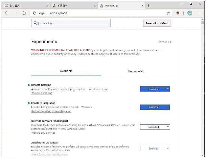Image resolution: width=206 pixels, height=158 pixels.
Task: Open the Settings and more ellipsis menu
Action: point(199,13)
